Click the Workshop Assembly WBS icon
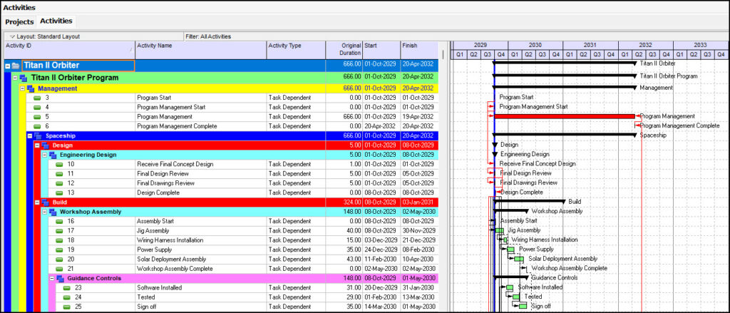The height and width of the screenshot is (313, 730). pyautogui.click(x=53, y=212)
